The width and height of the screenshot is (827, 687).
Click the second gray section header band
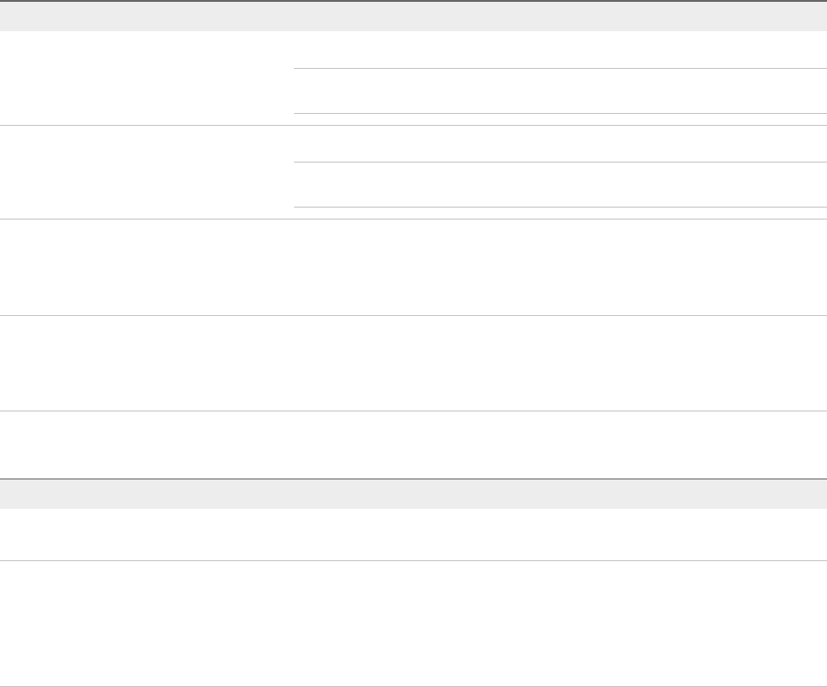click(413, 494)
